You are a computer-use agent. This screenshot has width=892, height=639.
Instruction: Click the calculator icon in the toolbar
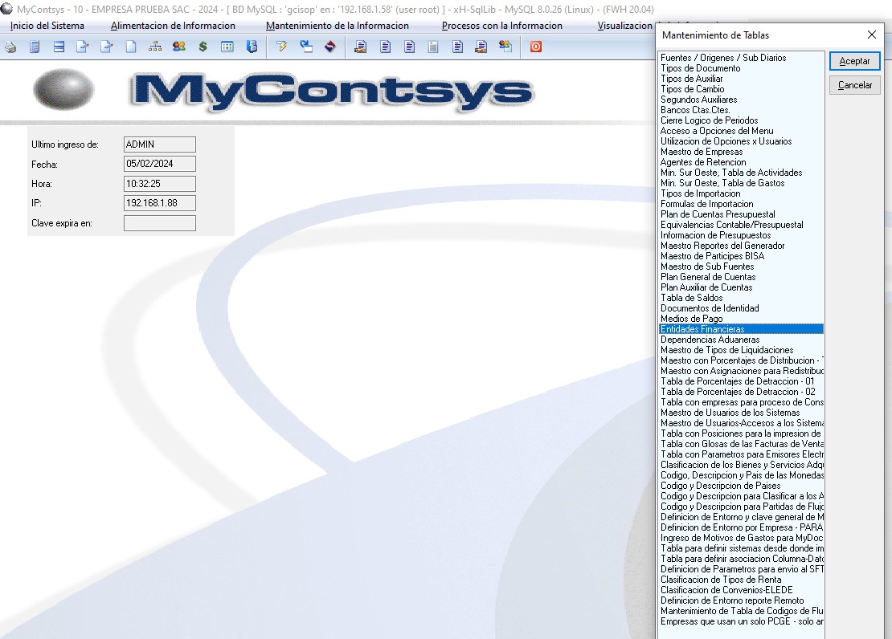click(x=35, y=47)
